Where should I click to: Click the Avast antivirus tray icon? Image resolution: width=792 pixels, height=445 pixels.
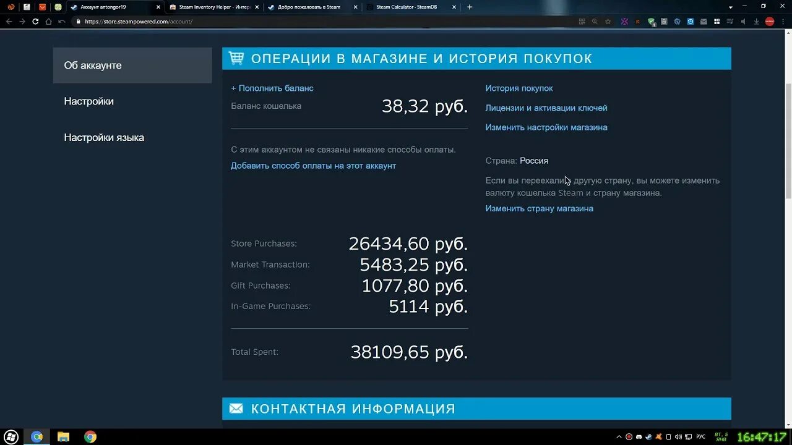659,437
